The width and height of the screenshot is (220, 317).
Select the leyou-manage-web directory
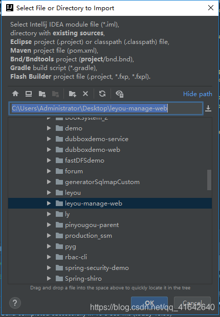pyautogui.click(x=94, y=203)
